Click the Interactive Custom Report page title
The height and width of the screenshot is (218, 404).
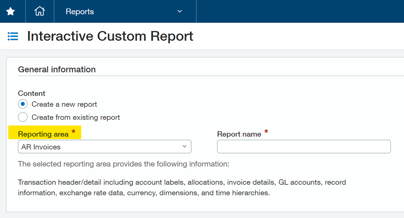coord(110,36)
